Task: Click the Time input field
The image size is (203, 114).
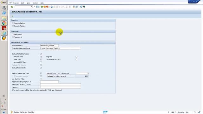Action: [61, 85]
